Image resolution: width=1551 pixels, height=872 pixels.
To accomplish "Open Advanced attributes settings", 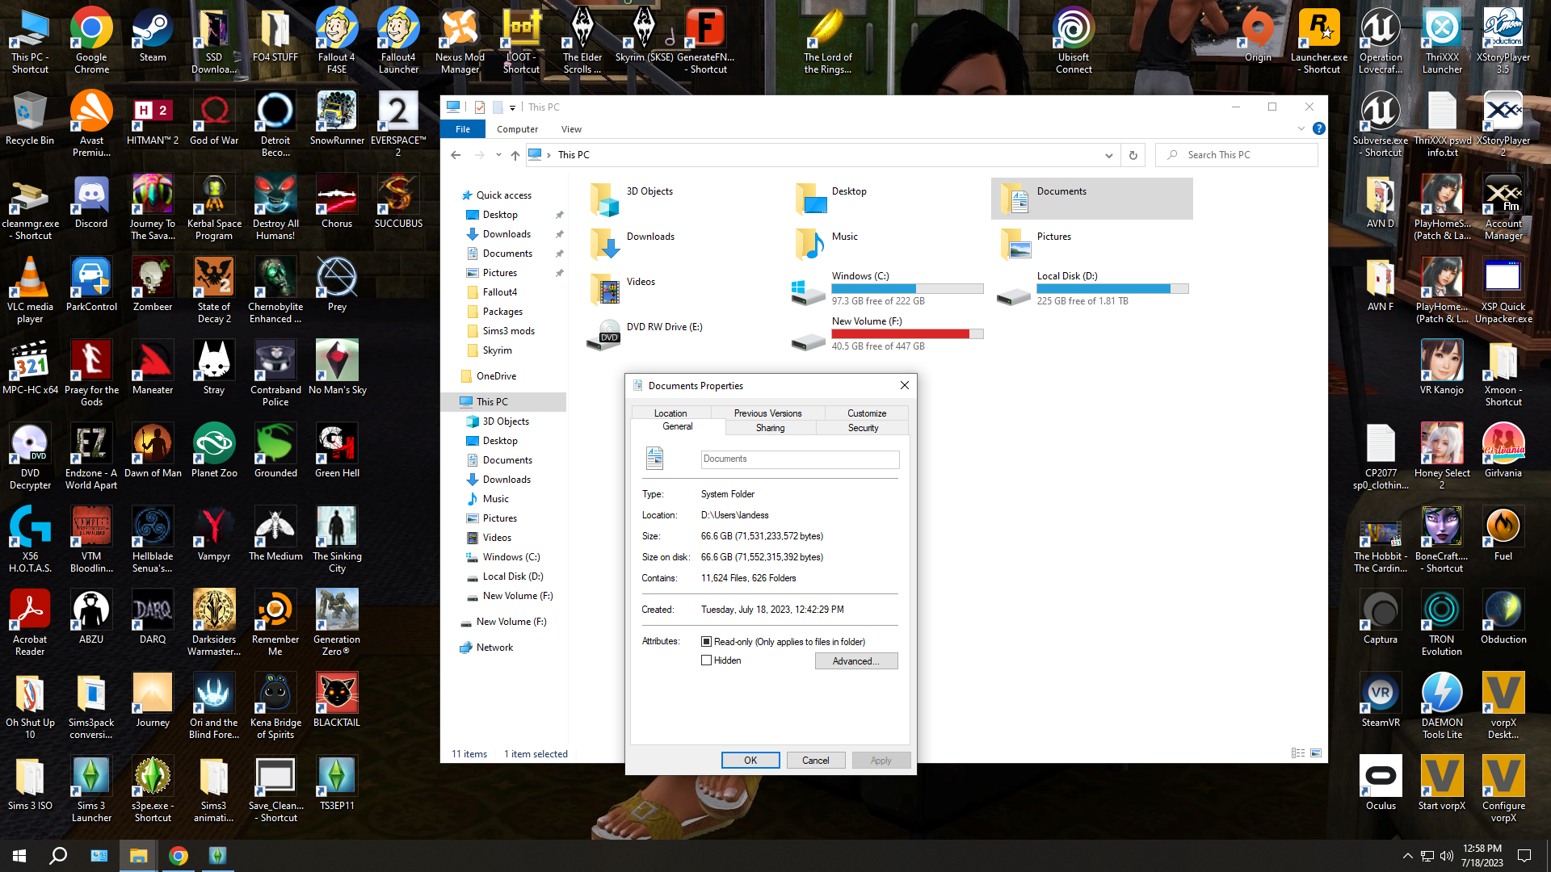I will click(x=856, y=661).
